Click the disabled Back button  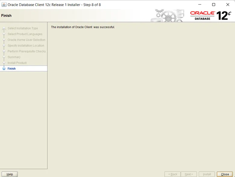(173, 174)
